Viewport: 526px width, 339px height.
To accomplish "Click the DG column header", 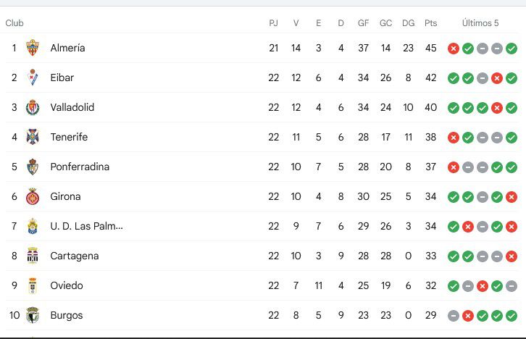I will point(408,23).
